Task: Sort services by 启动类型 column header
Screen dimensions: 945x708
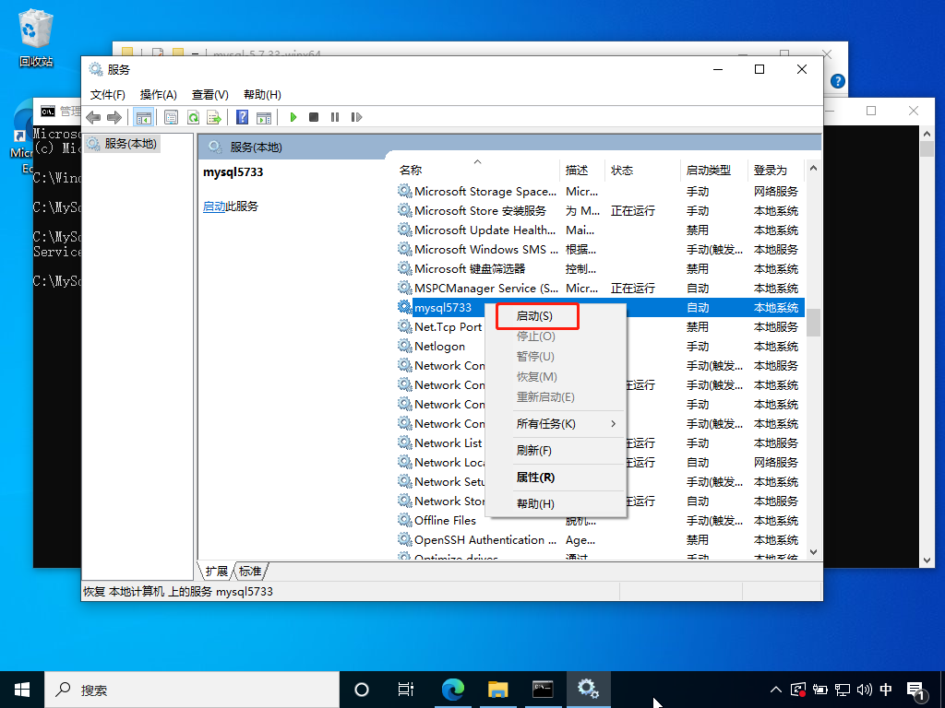Action: click(709, 171)
